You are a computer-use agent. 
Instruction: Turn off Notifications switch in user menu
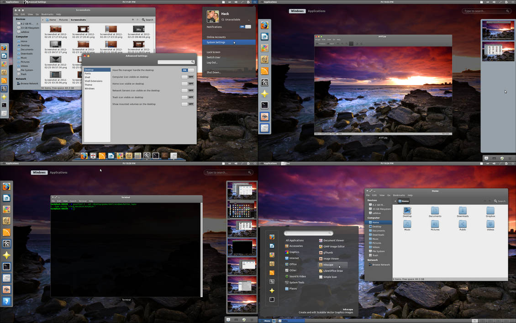coord(245,26)
